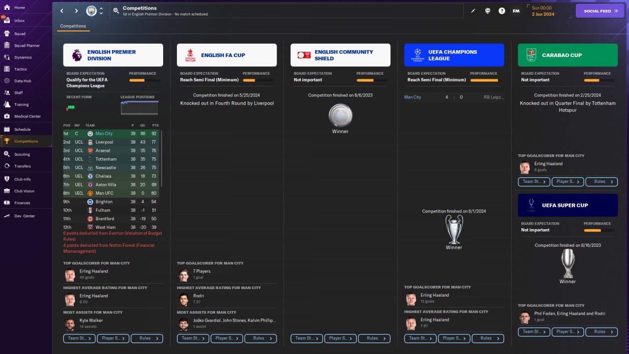Click the FM logo icon
Screen dimensions: 629x354
pos(516,11)
